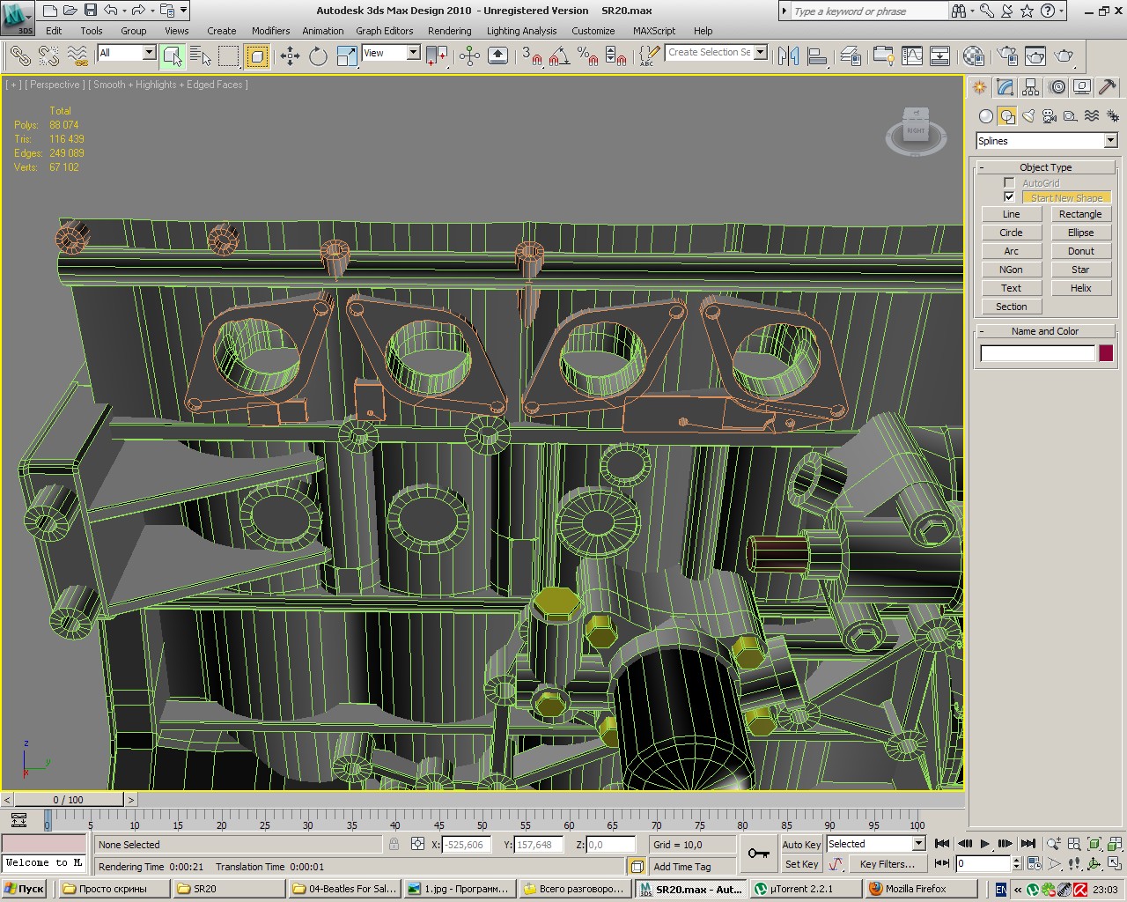
Task: Select the Select and Uniform Scale tool
Action: (346, 56)
